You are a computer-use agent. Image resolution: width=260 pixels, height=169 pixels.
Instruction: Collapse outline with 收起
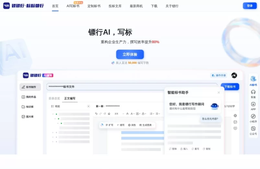pyautogui.click(x=55, y=106)
